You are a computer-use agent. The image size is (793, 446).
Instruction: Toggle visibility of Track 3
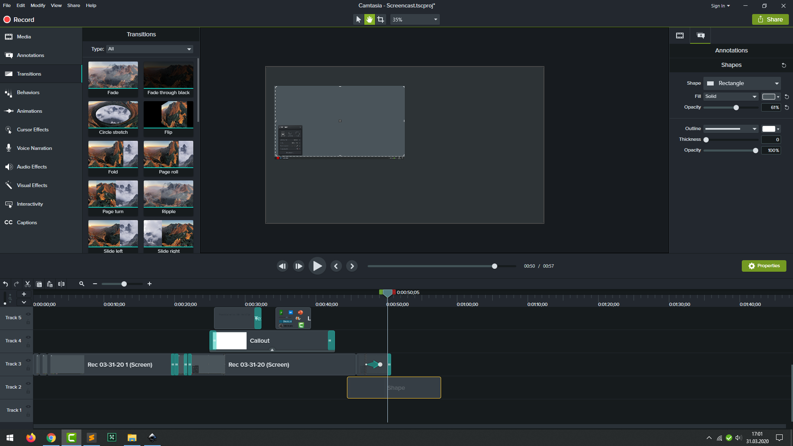[28, 361]
